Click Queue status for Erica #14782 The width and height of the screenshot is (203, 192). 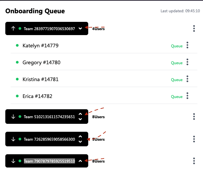coord(176,97)
